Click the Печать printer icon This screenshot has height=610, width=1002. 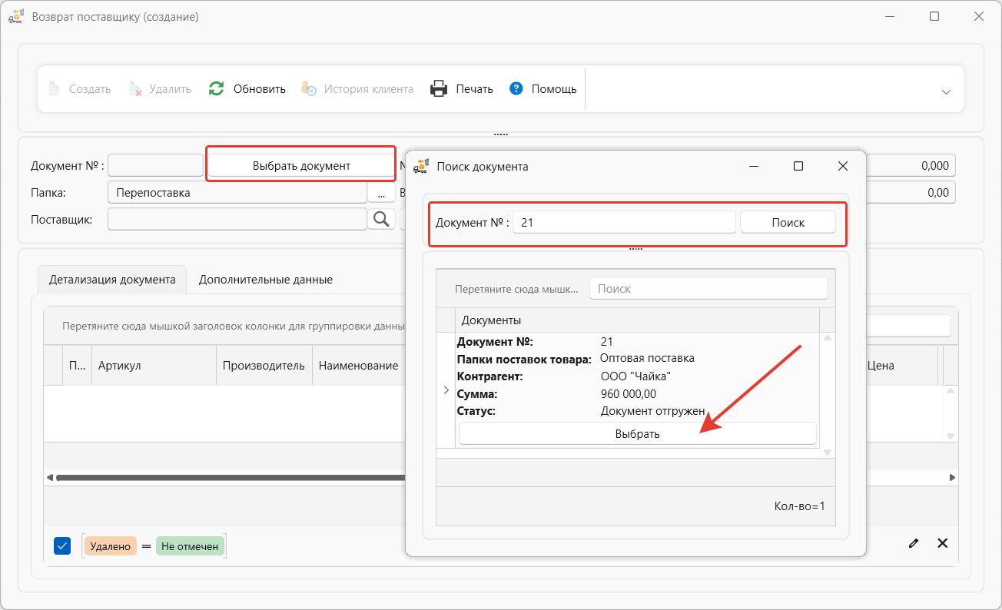pyautogui.click(x=439, y=89)
